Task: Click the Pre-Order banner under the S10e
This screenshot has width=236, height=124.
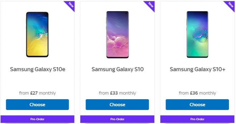Action: click(37, 119)
